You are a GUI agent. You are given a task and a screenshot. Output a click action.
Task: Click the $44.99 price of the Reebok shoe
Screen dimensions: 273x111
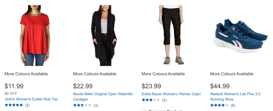(220, 86)
